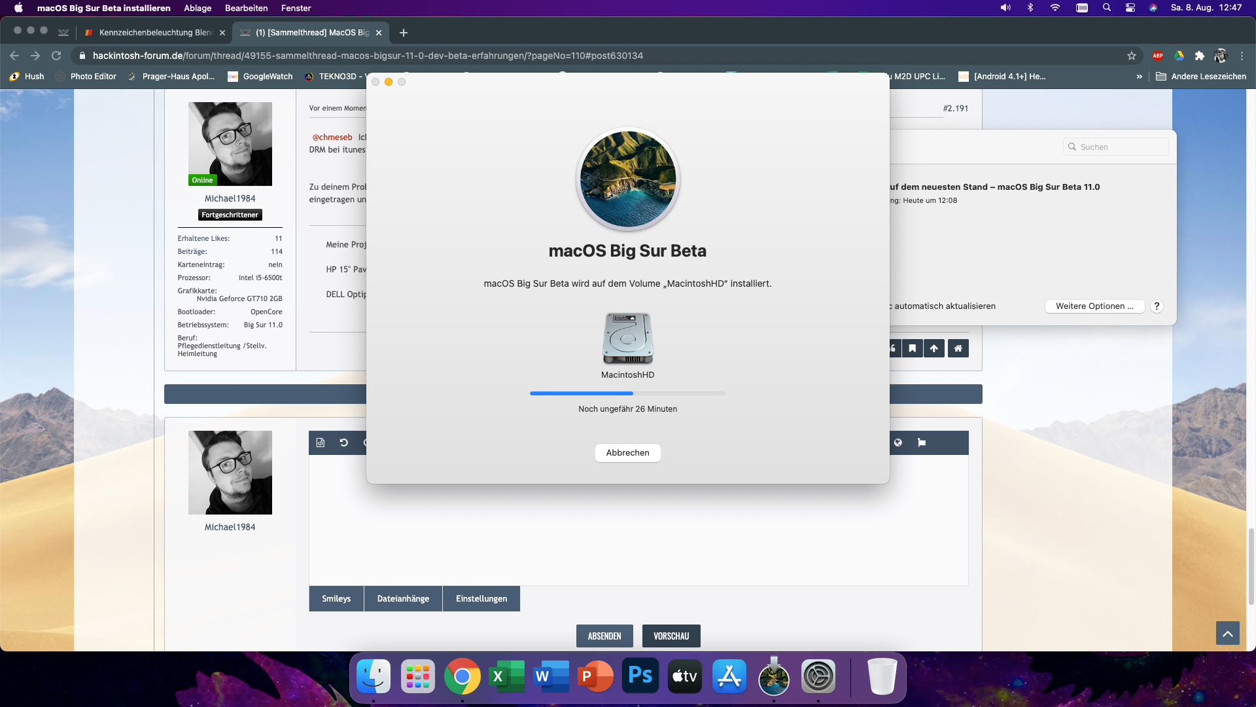This screenshot has width=1256, height=707.
Task: Open the Chrome three-dot menu
Action: click(x=1242, y=56)
